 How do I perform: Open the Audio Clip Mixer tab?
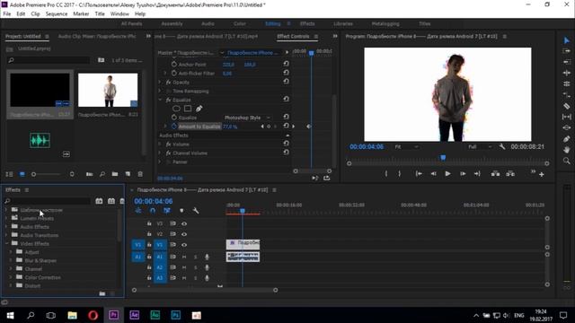[x=97, y=36]
